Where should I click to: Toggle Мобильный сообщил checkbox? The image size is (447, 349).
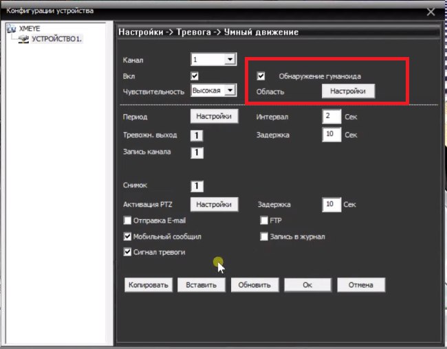pos(127,236)
